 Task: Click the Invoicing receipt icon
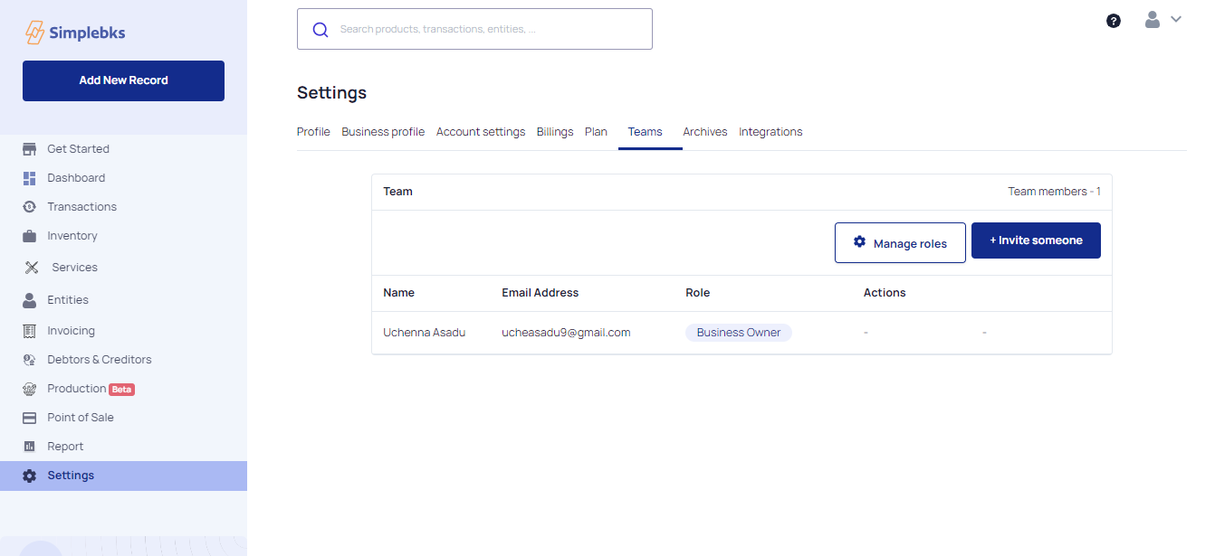[30, 331]
